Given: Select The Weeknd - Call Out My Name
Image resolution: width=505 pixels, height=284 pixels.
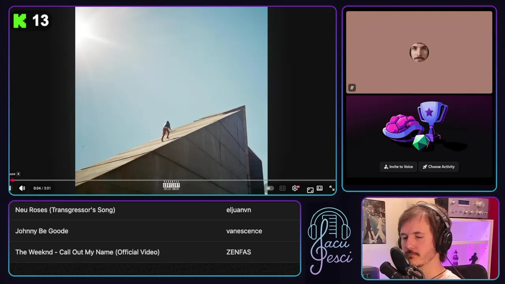Looking at the screenshot, I should [155, 252].
